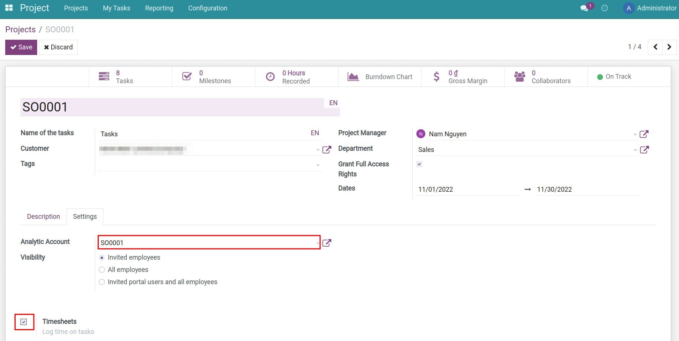Disable the Timesheets checkbox
The height and width of the screenshot is (341, 679).
point(24,322)
